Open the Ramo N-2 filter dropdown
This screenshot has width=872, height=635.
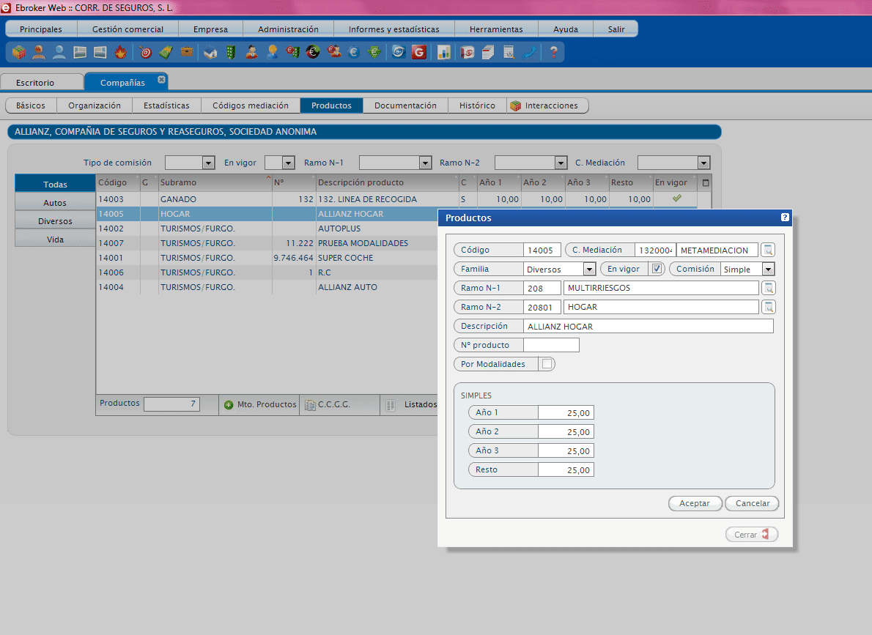[x=561, y=163]
